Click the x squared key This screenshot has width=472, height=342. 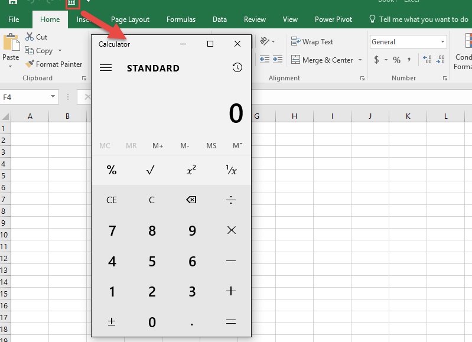click(191, 170)
